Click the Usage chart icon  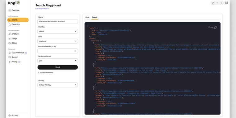tap(10, 39)
